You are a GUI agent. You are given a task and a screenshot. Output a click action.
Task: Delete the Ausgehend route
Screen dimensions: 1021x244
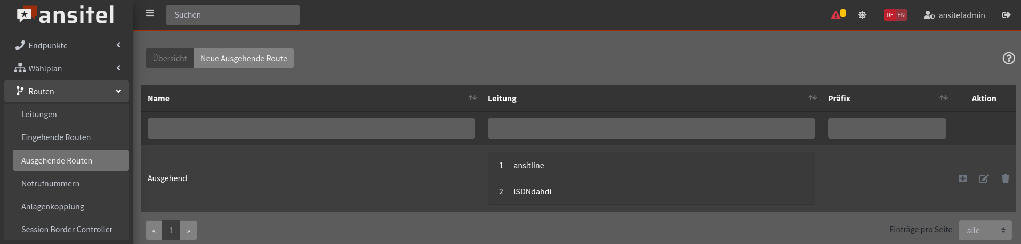coord(1005,178)
